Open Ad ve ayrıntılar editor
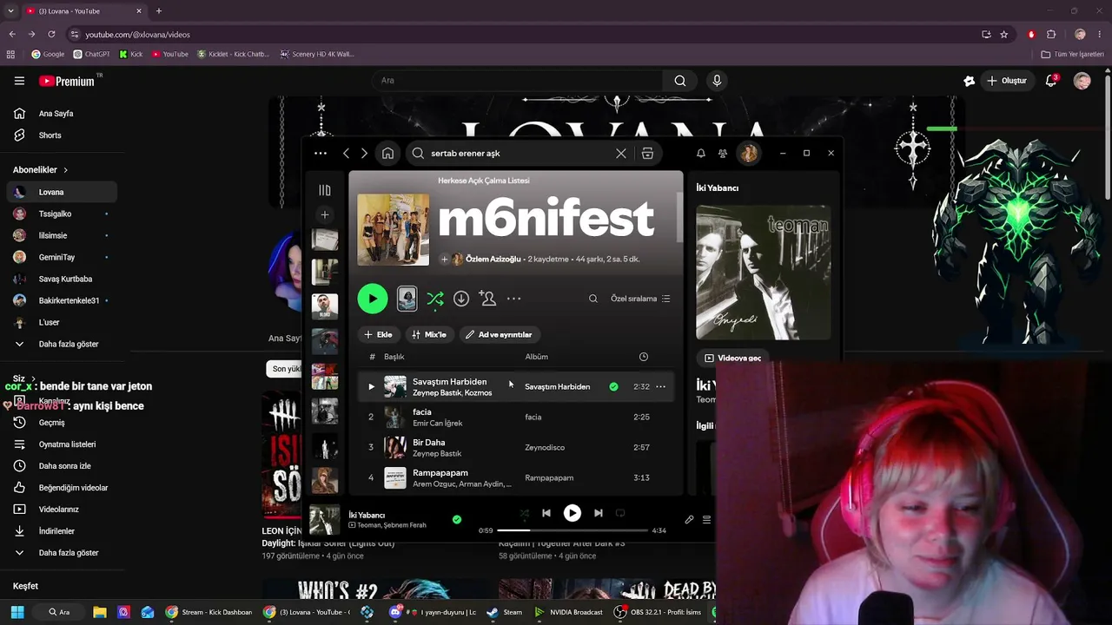This screenshot has height=625, width=1112. coord(500,334)
